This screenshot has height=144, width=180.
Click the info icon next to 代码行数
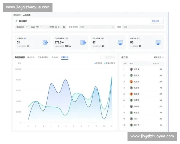click(25, 38)
